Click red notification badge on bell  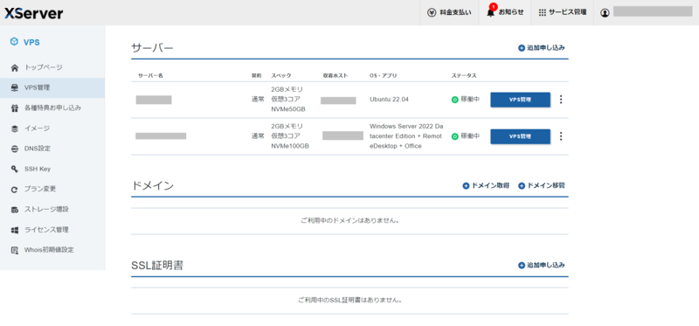pos(493,7)
